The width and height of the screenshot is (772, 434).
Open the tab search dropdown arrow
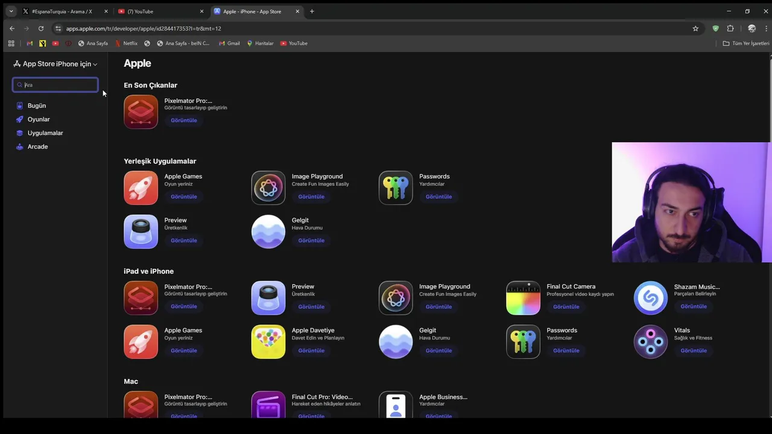point(11,11)
